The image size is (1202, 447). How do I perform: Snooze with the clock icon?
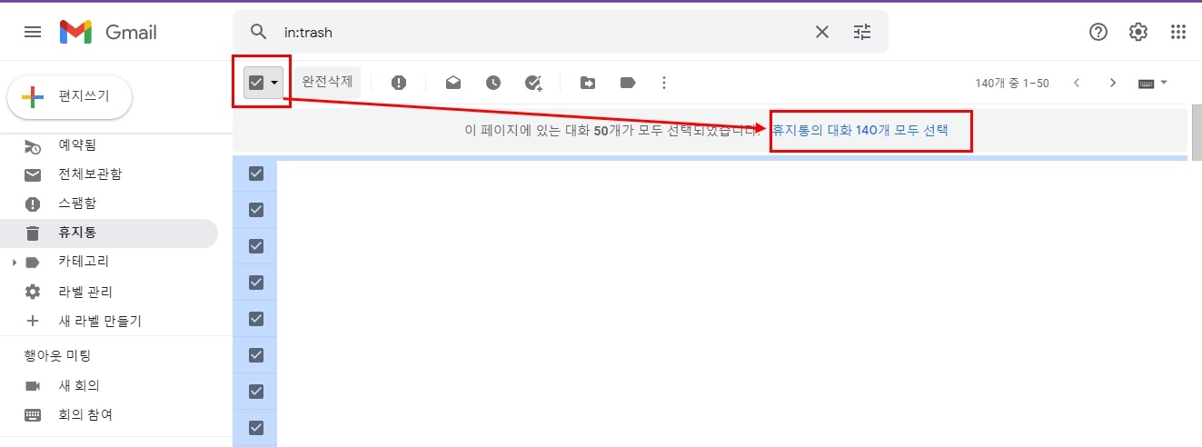point(493,83)
